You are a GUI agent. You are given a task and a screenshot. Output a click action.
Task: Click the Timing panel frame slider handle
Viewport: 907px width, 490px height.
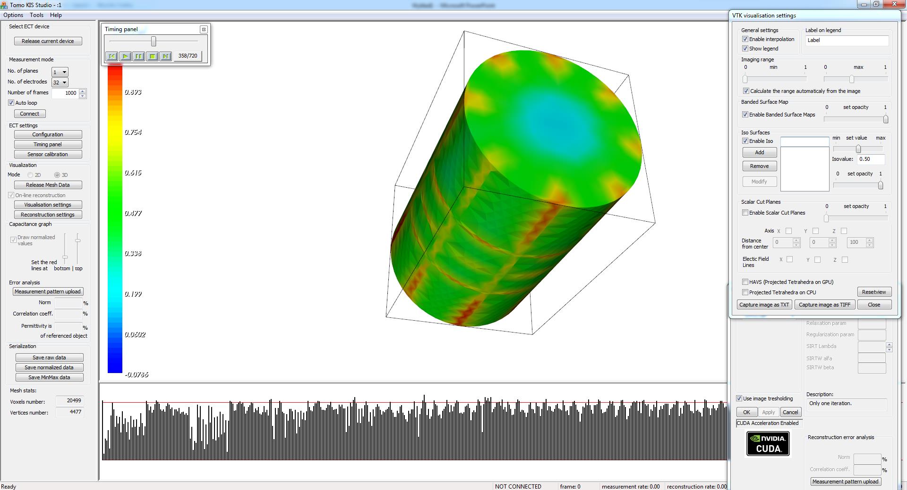pos(154,42)
